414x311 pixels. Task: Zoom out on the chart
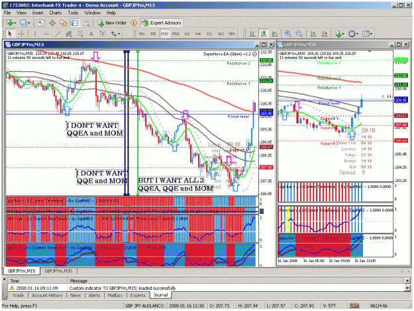tap(299, 34)
